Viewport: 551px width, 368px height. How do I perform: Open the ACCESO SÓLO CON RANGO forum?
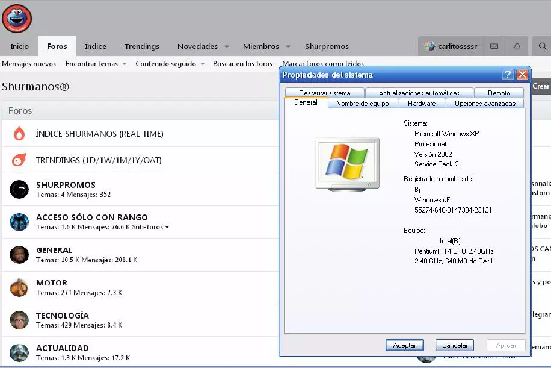click(x=91, y=217)
